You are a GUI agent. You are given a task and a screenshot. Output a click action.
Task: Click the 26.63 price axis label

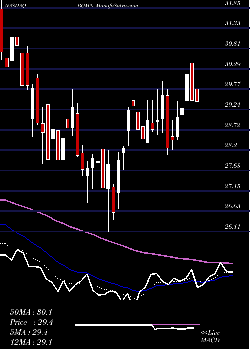233,206
